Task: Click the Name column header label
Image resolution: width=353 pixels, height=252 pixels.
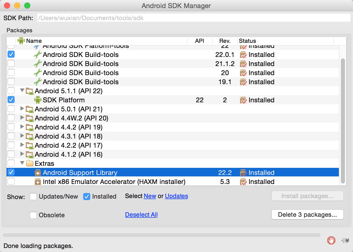Action: (x=34, y=41)
